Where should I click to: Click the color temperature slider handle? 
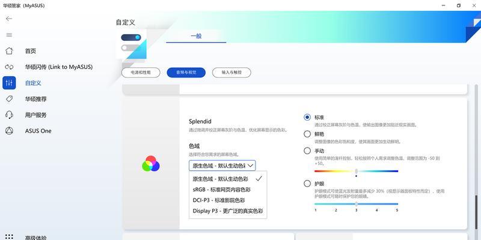click(356, 171)
